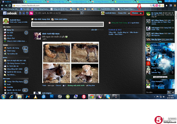This screenshot has height=124, width=177.
Task: Switch to the second Facebook Themes tab
Action: click(123, 2)
